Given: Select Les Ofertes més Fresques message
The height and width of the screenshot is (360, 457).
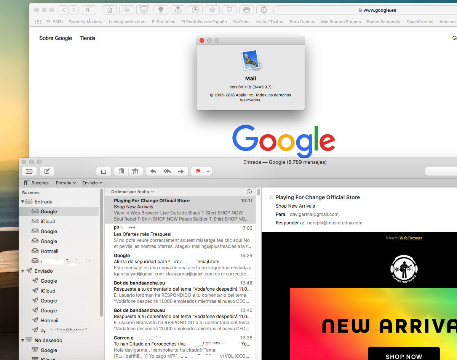Looking at the screenshot, I should click(180, 237).
